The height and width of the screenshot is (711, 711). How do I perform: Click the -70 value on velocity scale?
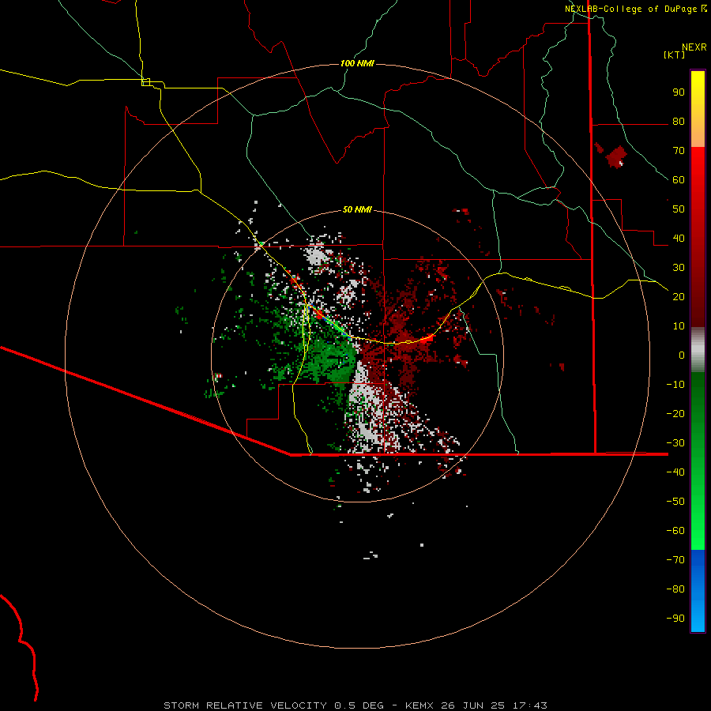tap(675, 559)
